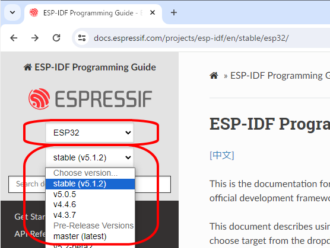This screenshot has width=330, height=248.
Task: Open the ESP32 target dropdown
Action: coord(90,133)
